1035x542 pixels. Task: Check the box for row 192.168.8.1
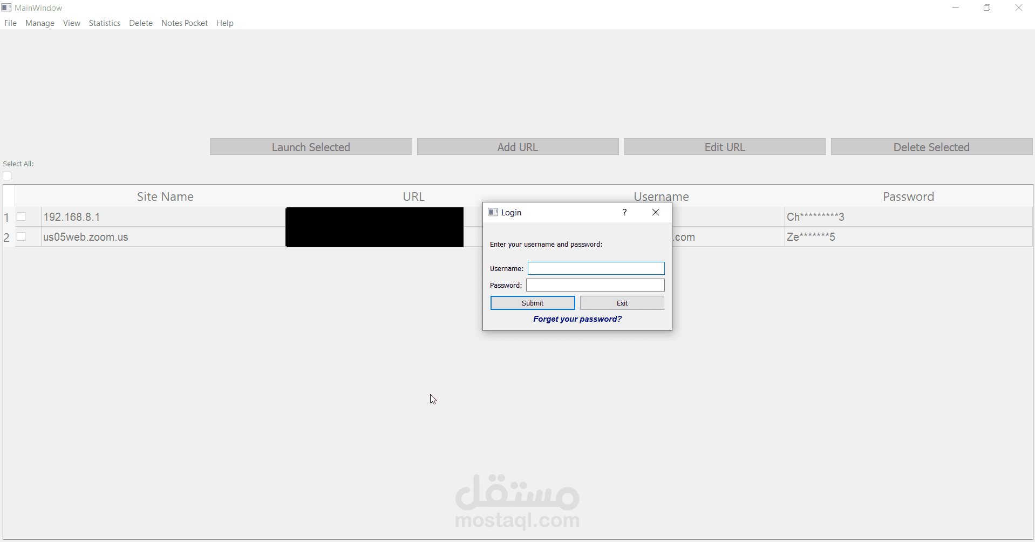pyautogui.click(x=21, y=216)
